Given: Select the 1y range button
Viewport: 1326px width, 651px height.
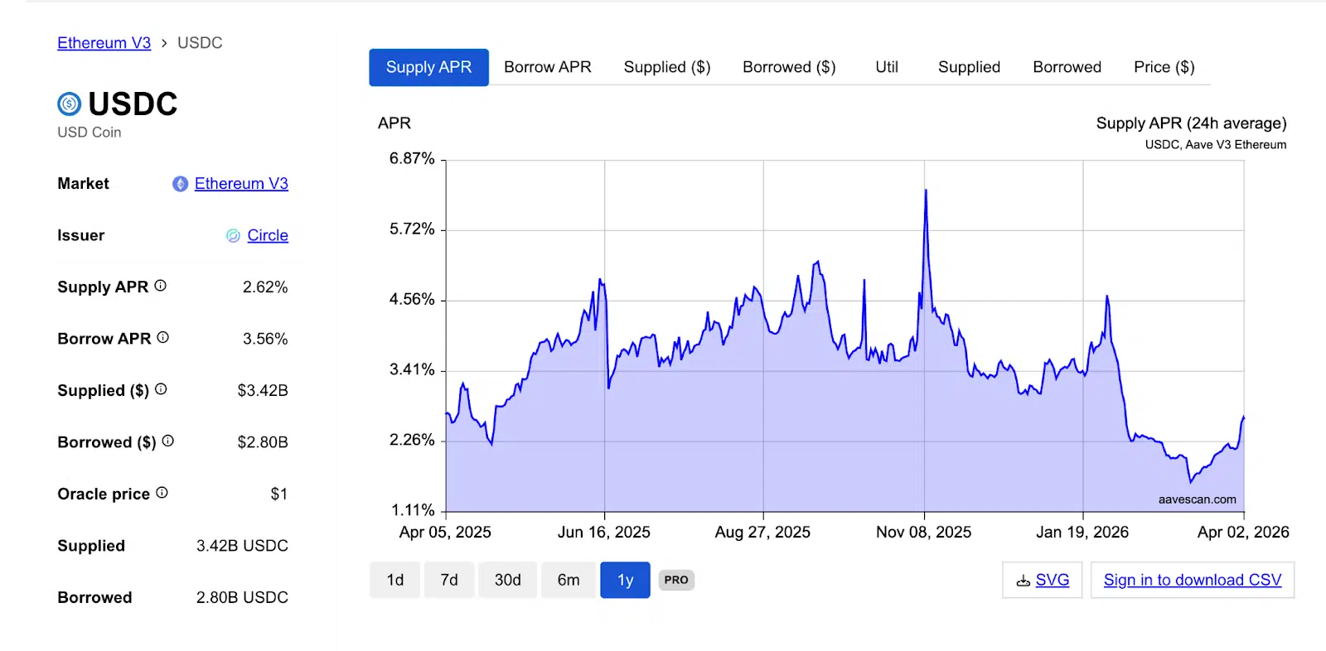Looking at the screenshot, I should click(x=625, y=580).
